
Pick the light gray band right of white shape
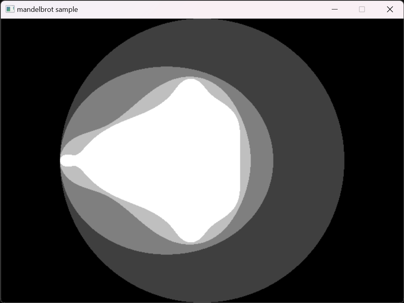coord(246,160)
